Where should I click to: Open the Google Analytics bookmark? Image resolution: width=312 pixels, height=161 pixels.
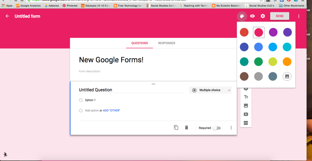[28, 6]
